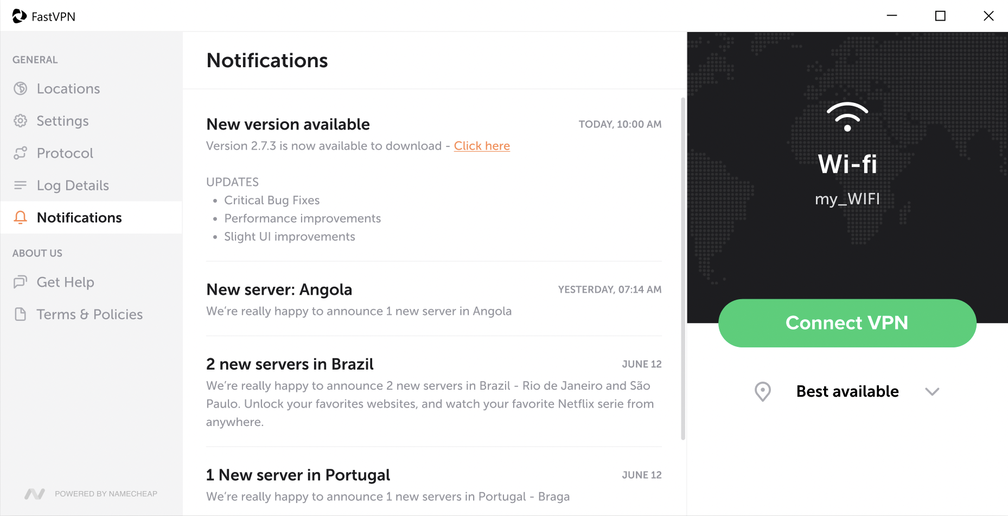Click the my_WIFI network name
The height and width of the screenshot is (516, 1008).
point(847,199)
